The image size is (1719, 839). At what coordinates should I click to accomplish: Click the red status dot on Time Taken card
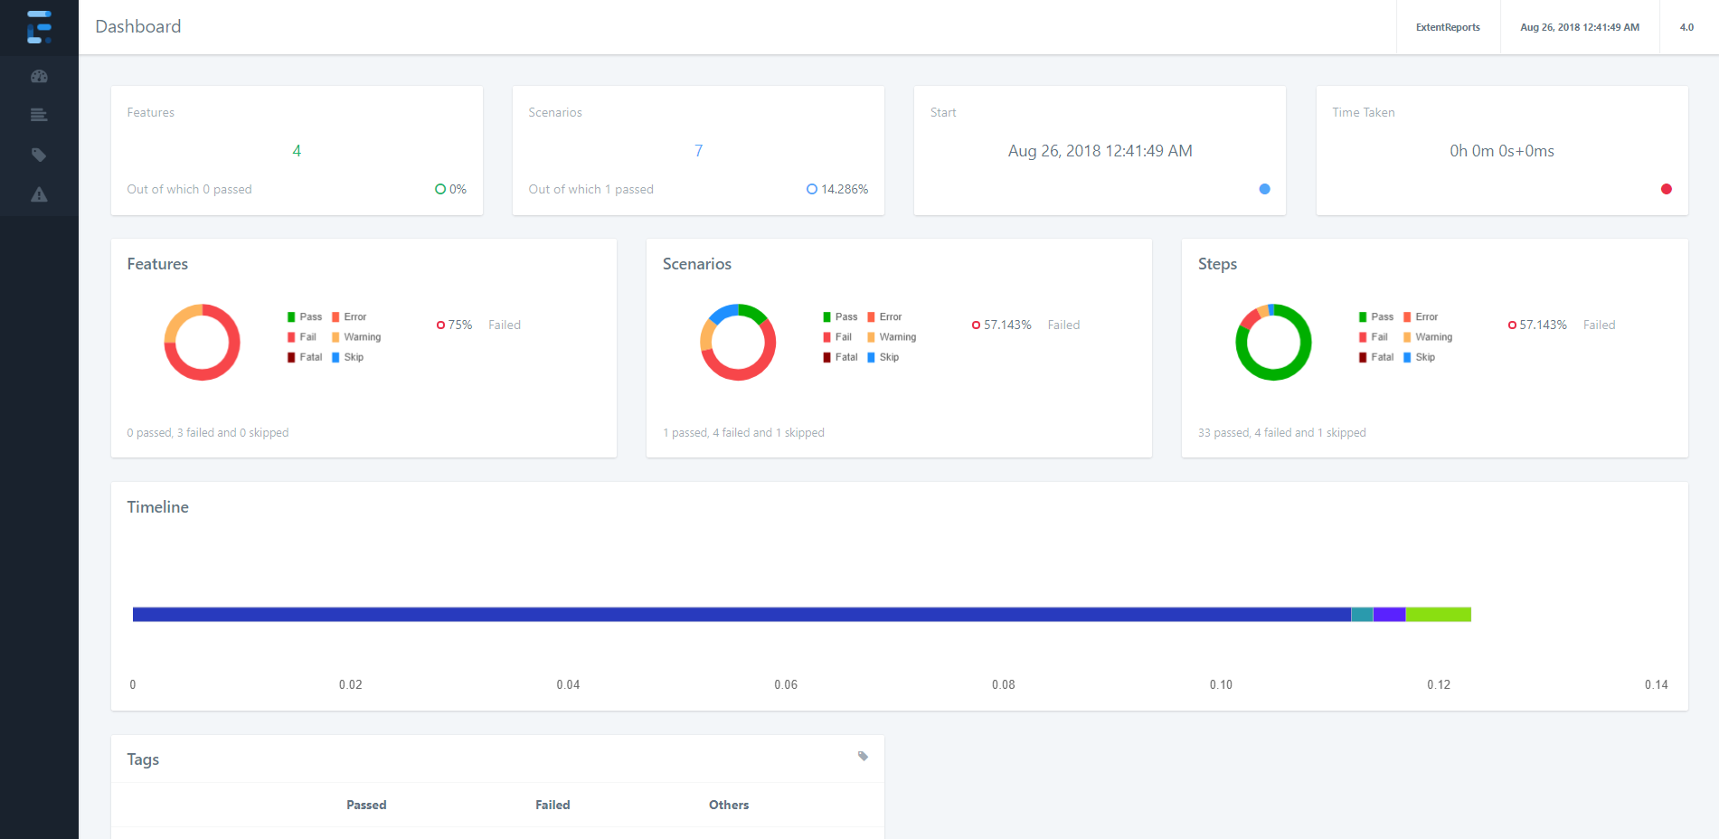tap(1667, 189)
